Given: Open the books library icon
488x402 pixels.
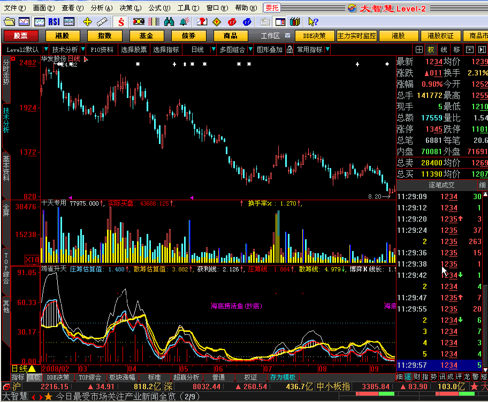Looking at the screenshot, I should click(x=295, y=21).
